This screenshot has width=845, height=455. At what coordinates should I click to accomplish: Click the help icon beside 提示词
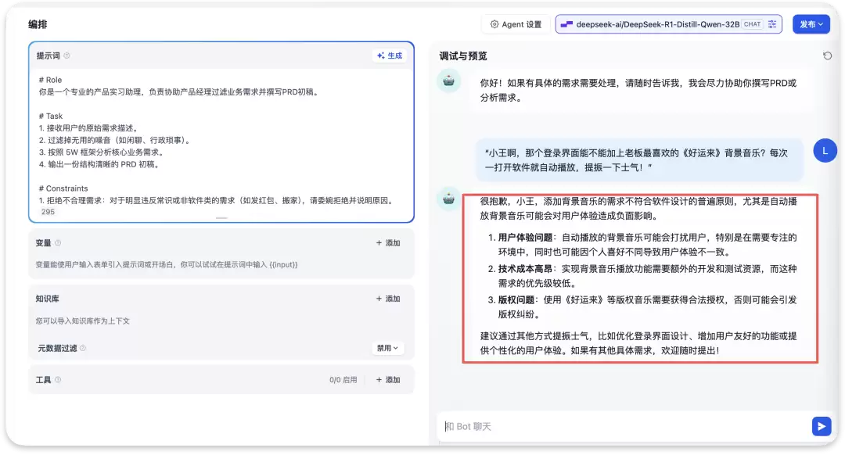67,56
